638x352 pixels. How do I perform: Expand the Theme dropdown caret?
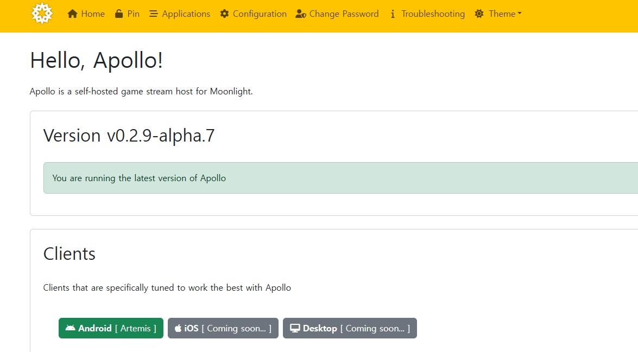(x=520, y=14)
